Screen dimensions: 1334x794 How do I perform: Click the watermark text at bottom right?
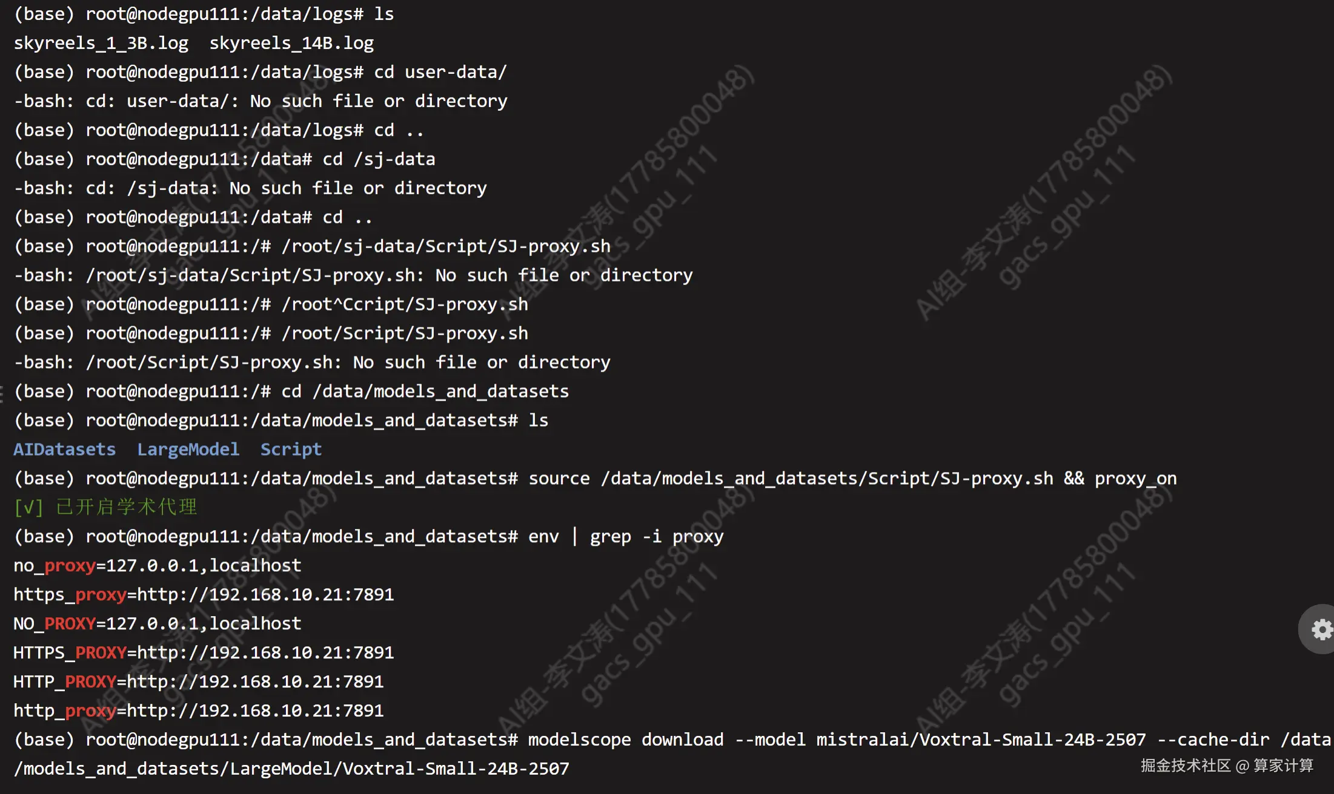pyautogui.click(x=1227, y=766)
